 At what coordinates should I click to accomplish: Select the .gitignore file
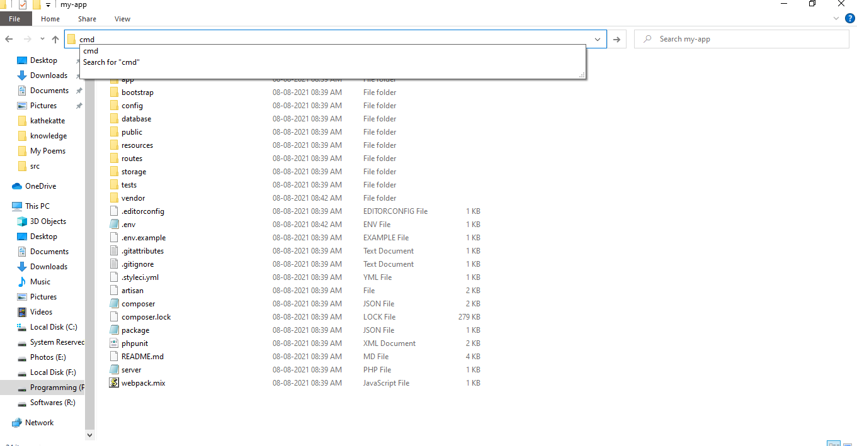point(137,264)
